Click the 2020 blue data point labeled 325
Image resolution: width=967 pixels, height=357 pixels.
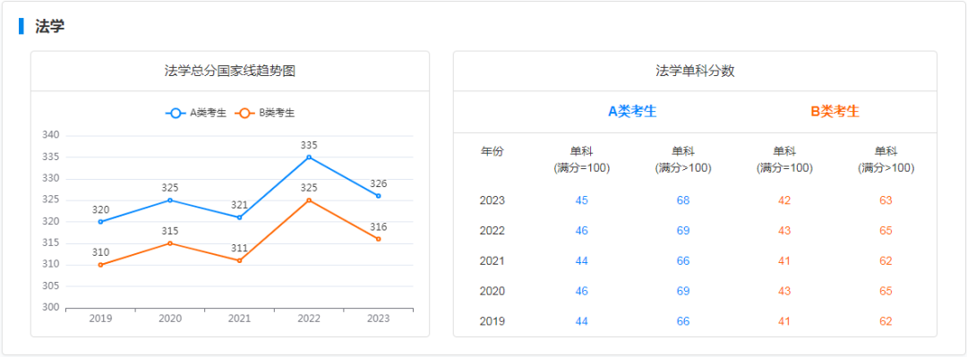click(x=170, y=200)
